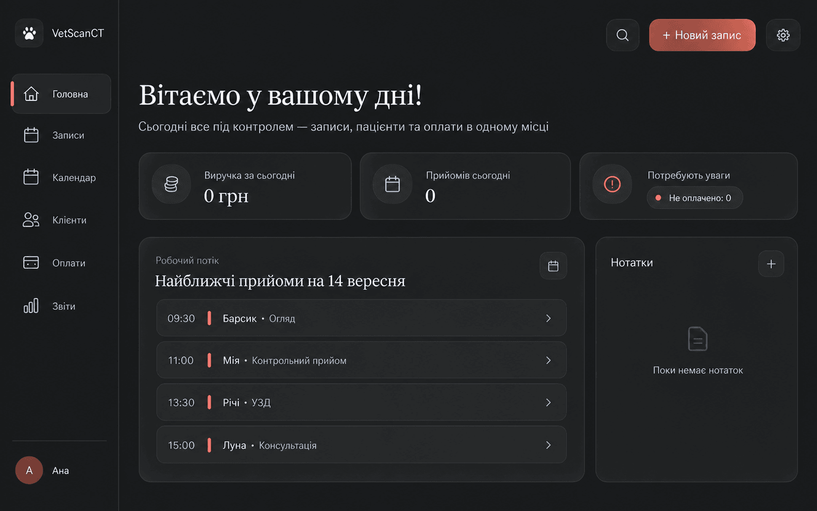817x511 pixels.
Task: Click the alert icon in Потребують уваги card
Action: [x=612, y=184]
